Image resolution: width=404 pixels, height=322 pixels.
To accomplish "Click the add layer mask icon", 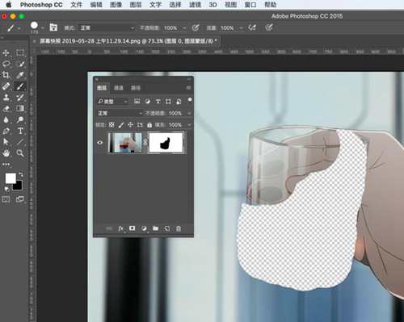I will [132, 228].
